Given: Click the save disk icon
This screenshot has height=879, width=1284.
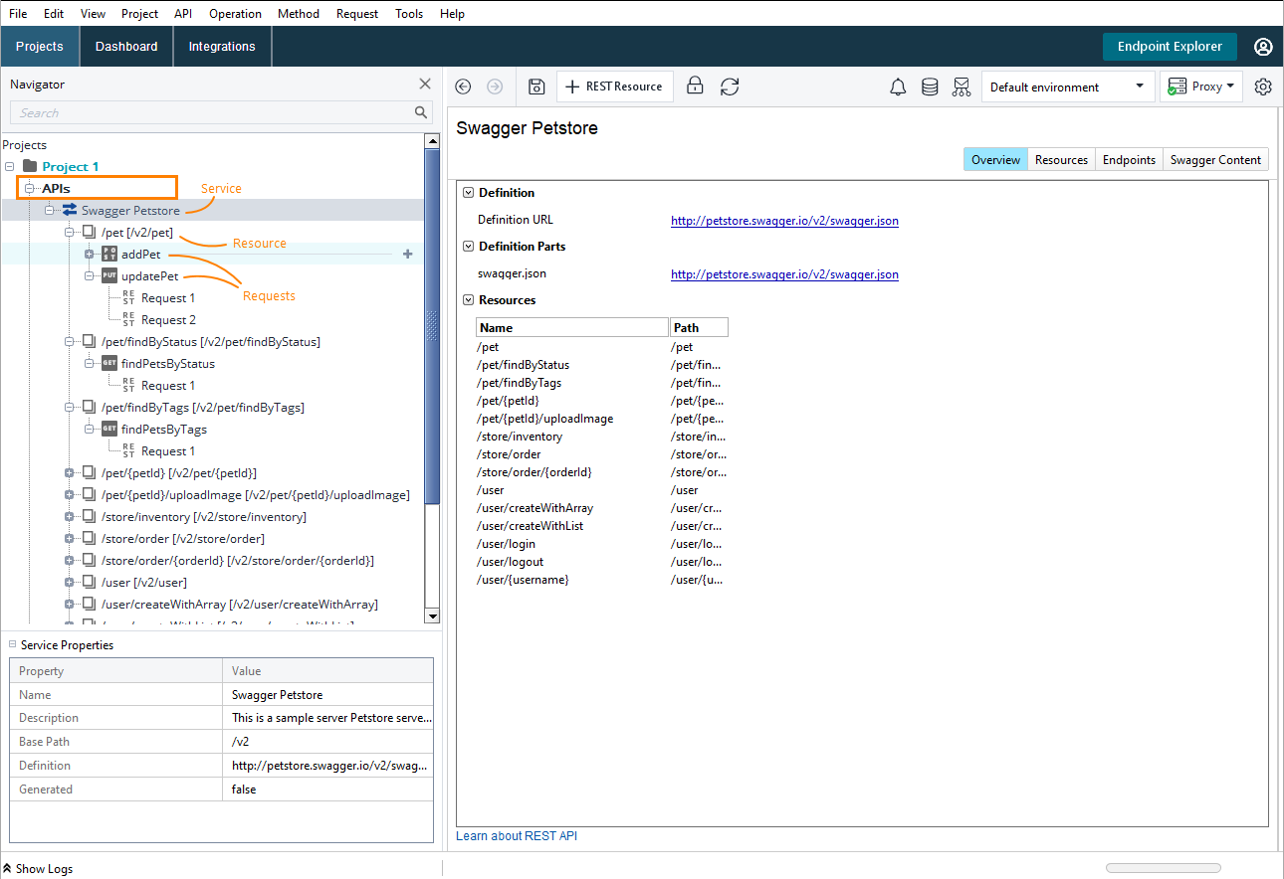Looking at the screenshot, I should point(536,87).
